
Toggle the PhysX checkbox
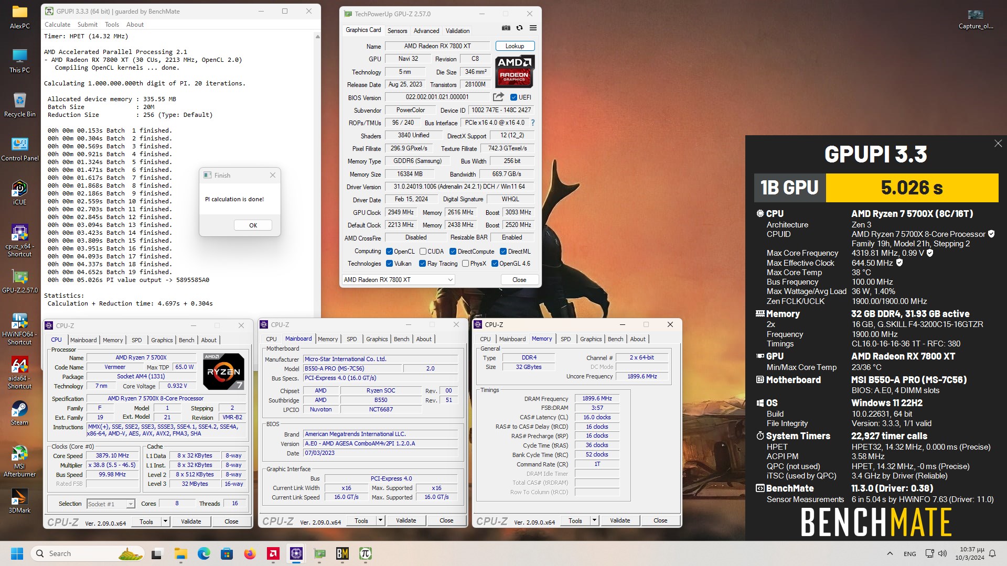465,264
